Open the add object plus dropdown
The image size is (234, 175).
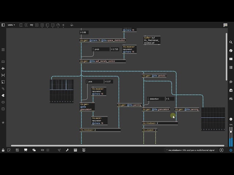[63, 25]
